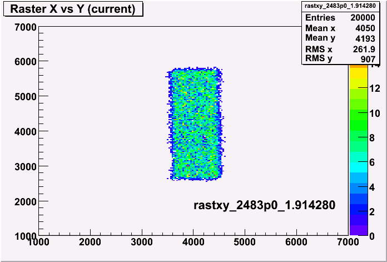Click the RMS x 261.9 stats row
Screen dimensions: 387x262
[340, 49]
